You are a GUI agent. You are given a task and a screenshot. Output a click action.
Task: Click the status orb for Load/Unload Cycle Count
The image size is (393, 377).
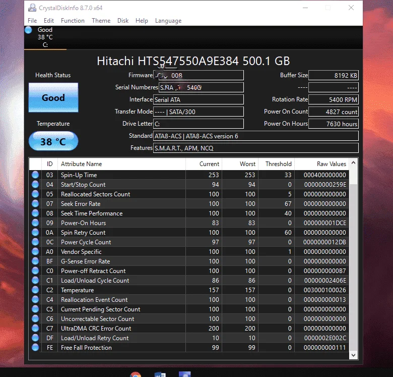(35, 281)
